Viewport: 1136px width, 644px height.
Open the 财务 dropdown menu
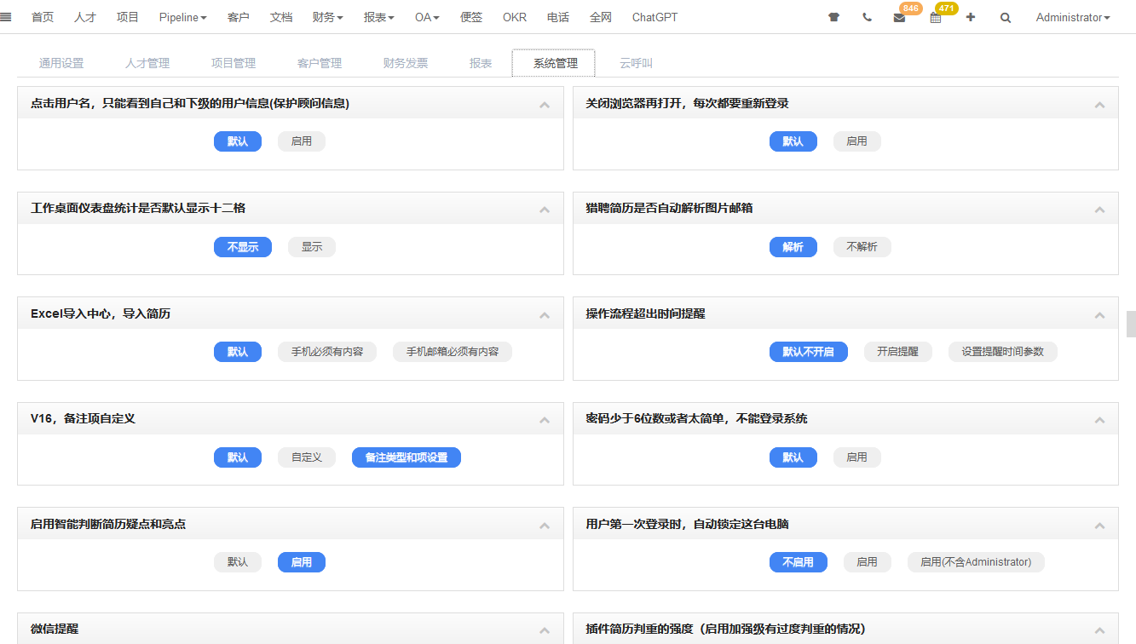pos(327,16)
